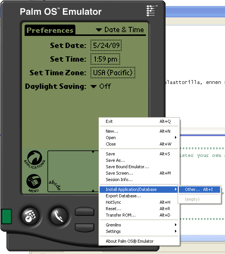Choose Other... in the install submenu
The width and height of the screenshot is (225, 254).
click(x=199, y=189)
